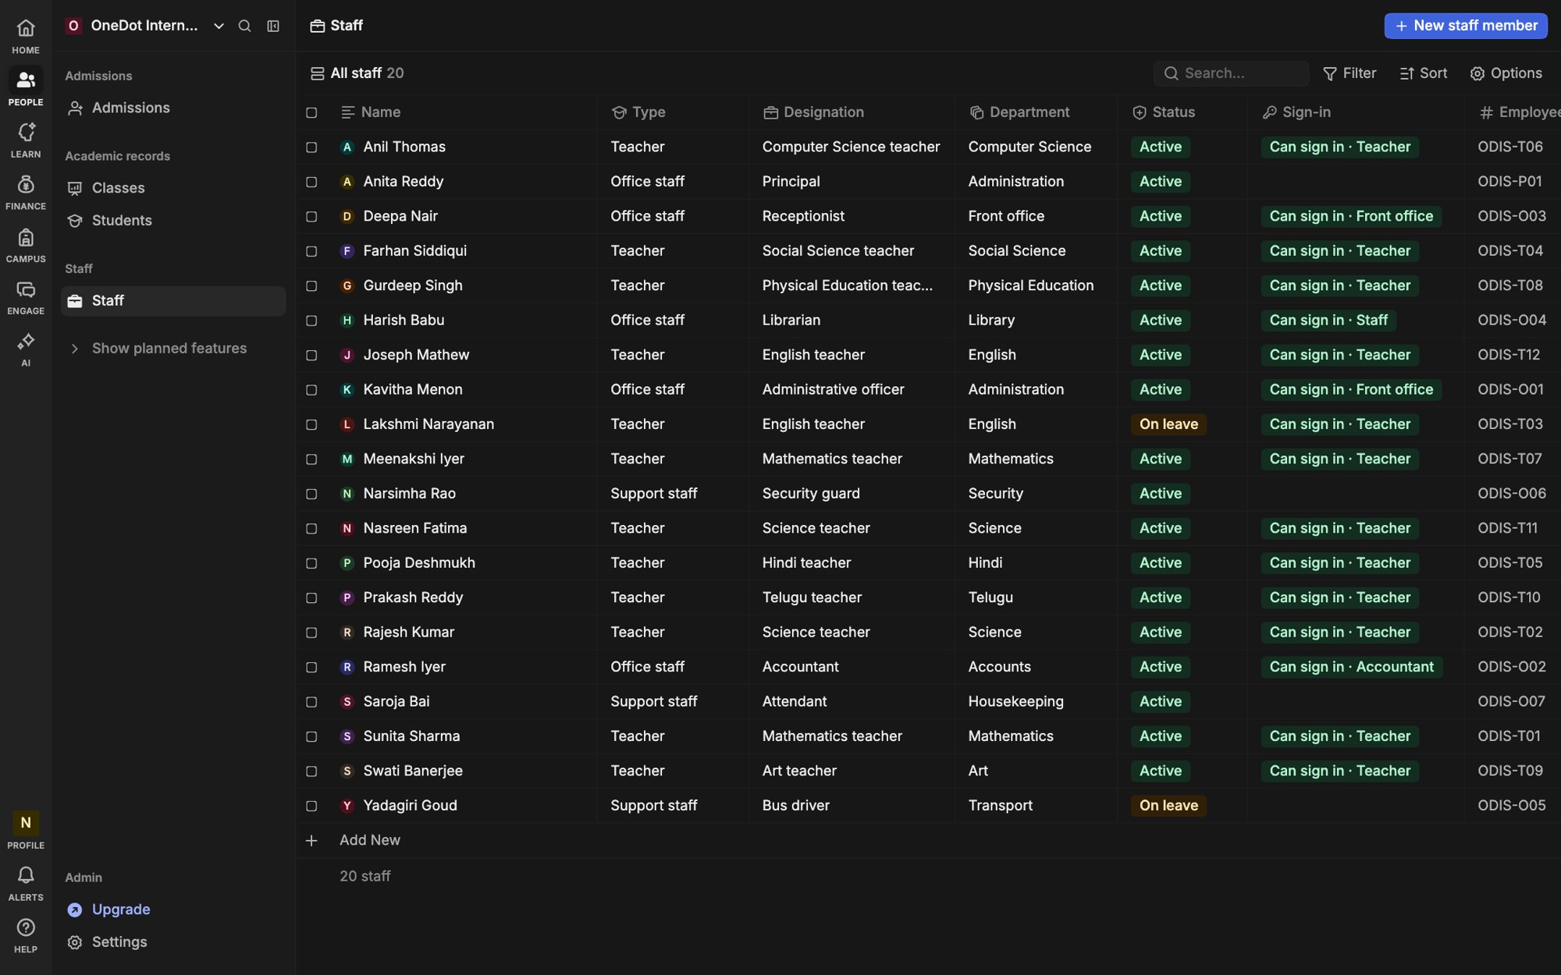Click the Status column header
Screen dimensions: 1561x975
click(1164, 112)
